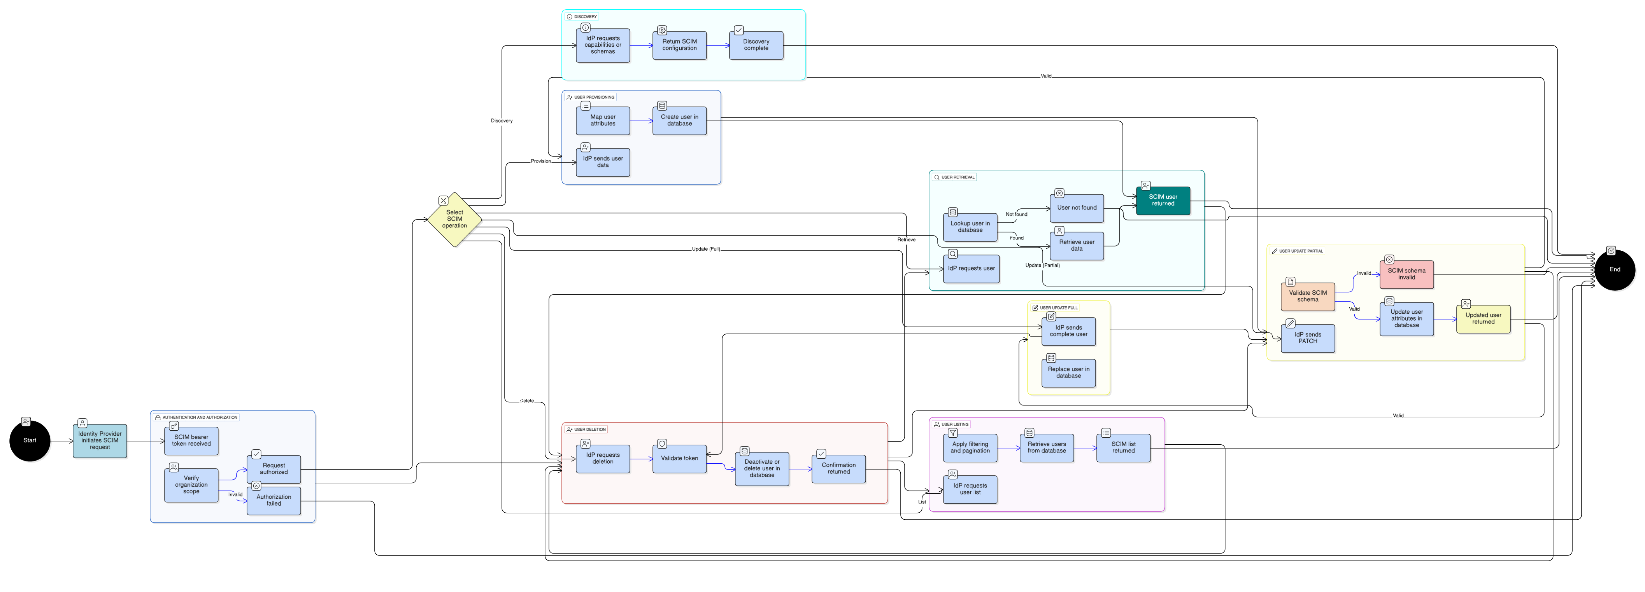Viewport: 1645px width, 592px height.
Task: Click the filter icon on Apply filtering and pagination
Action: point(953,433)
